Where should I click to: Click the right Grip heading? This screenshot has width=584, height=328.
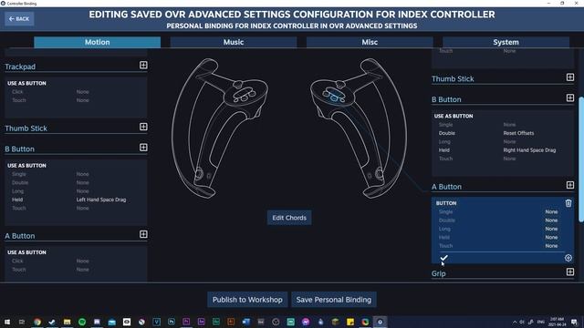point(438,273)
